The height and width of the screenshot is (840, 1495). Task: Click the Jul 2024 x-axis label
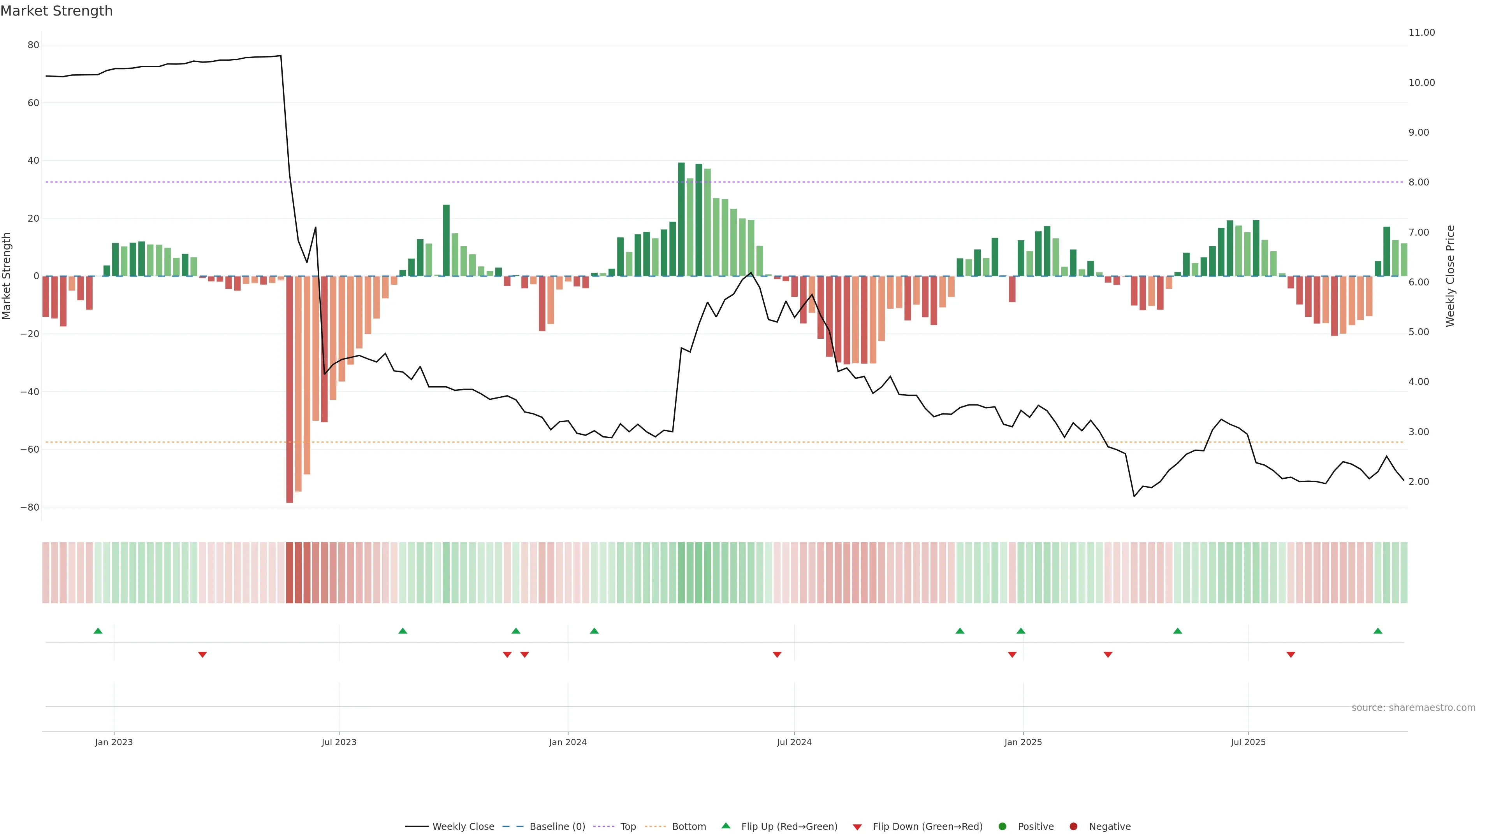[x=794, y=742]
